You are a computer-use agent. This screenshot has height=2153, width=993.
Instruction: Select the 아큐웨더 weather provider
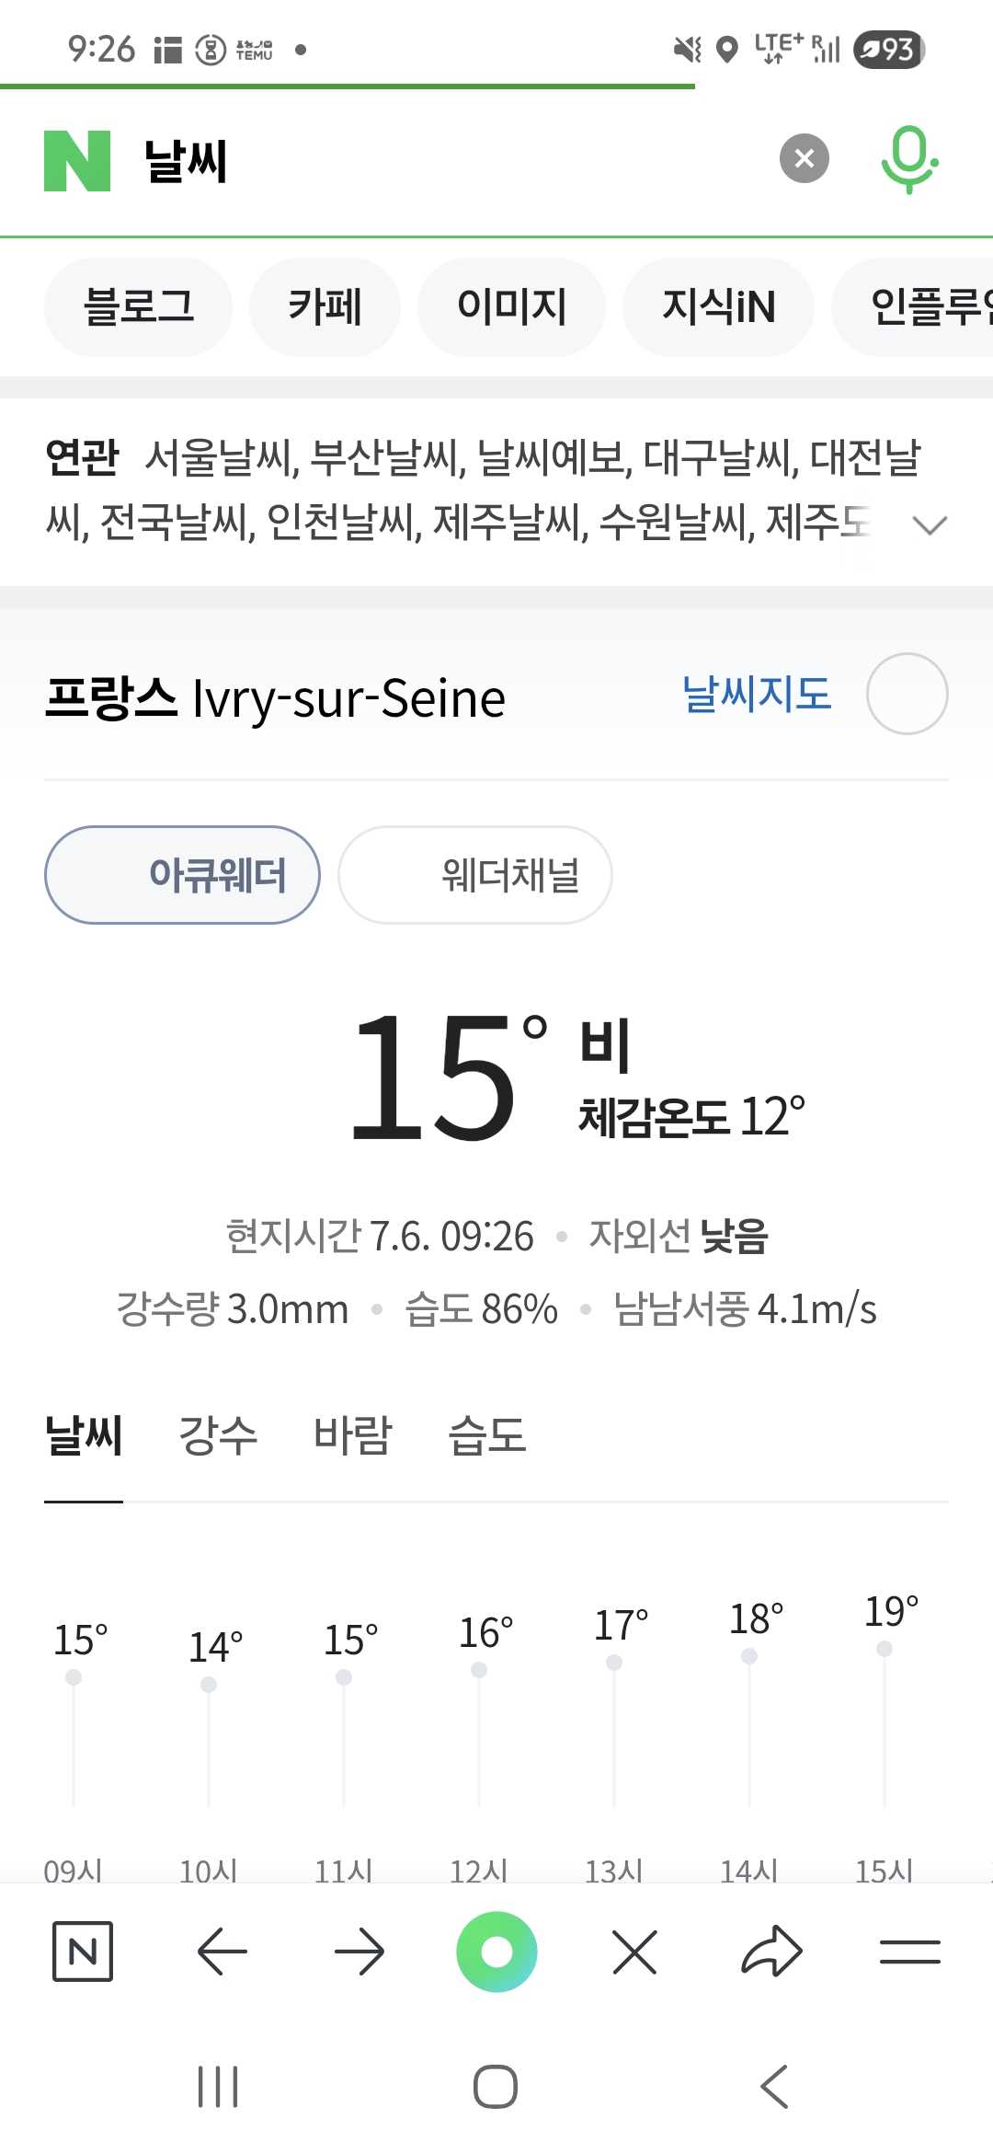182,875
